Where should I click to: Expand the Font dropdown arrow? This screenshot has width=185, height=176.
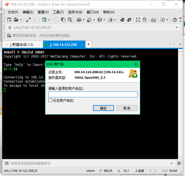(115, 20)
